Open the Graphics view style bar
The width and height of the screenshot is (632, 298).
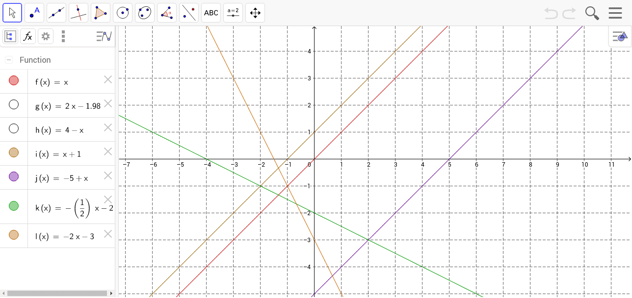coord(619,36)
